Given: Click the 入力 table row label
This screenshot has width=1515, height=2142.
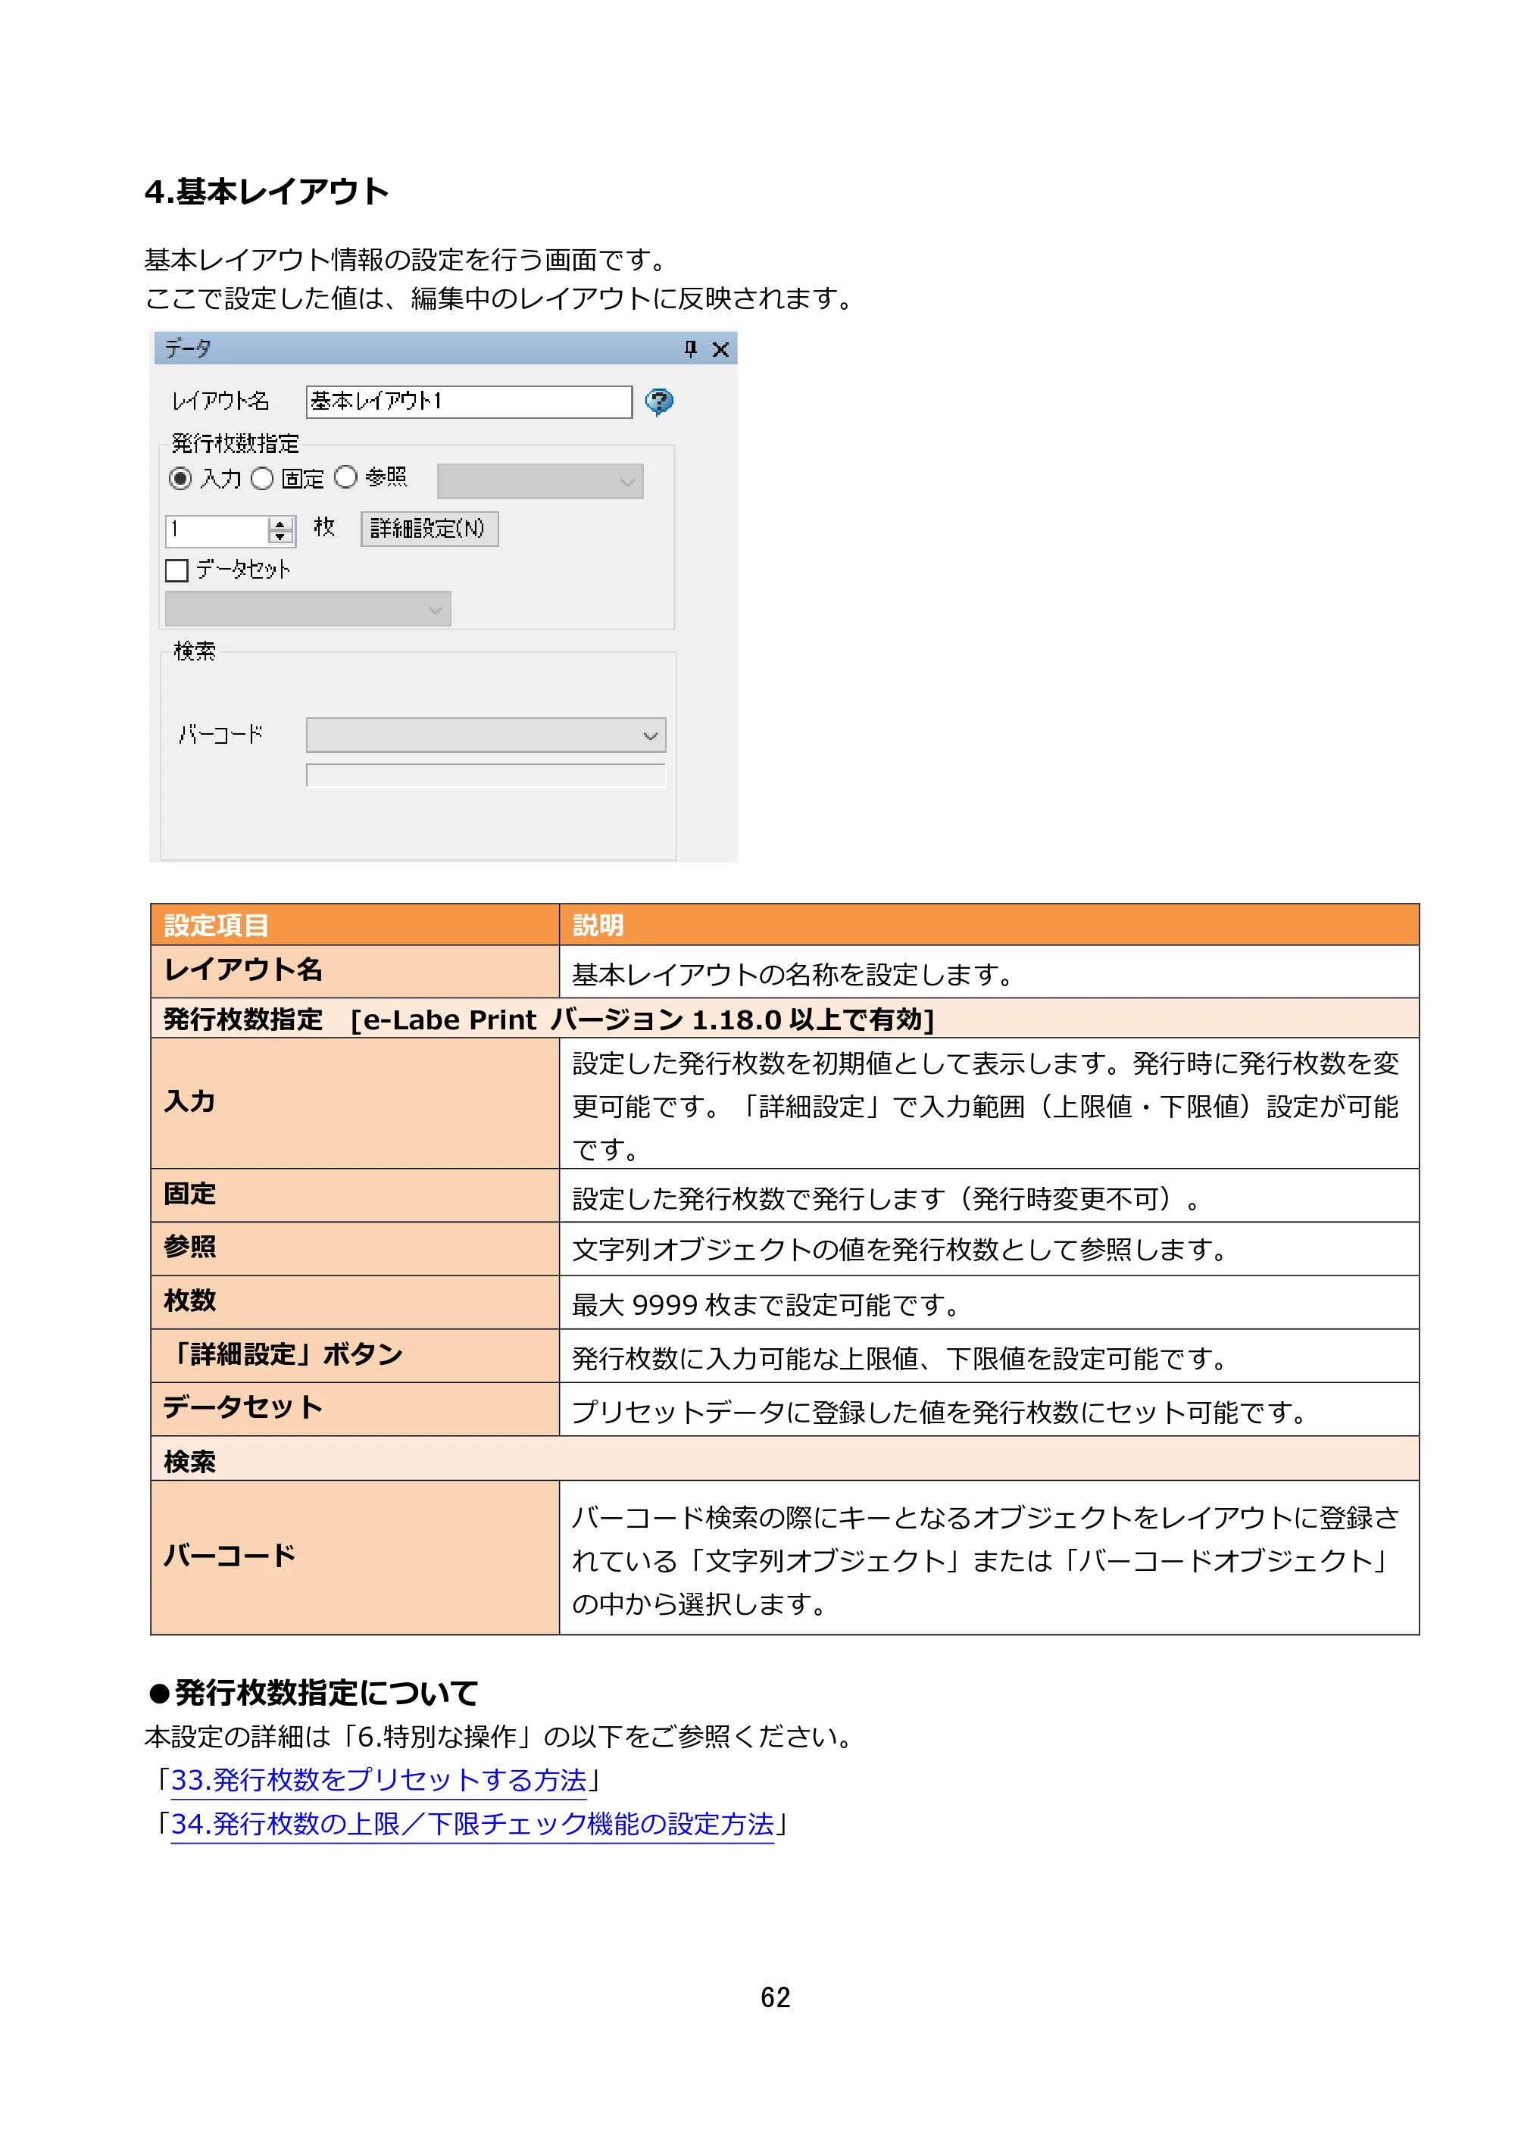Looking at the screenshot, I should [x=189, y=1102].
